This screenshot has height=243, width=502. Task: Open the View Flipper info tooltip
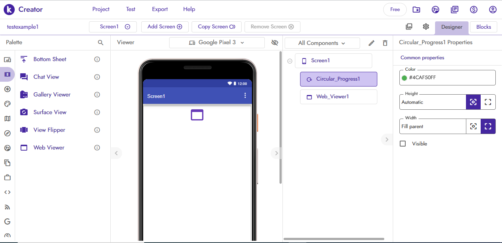(97, 130)
